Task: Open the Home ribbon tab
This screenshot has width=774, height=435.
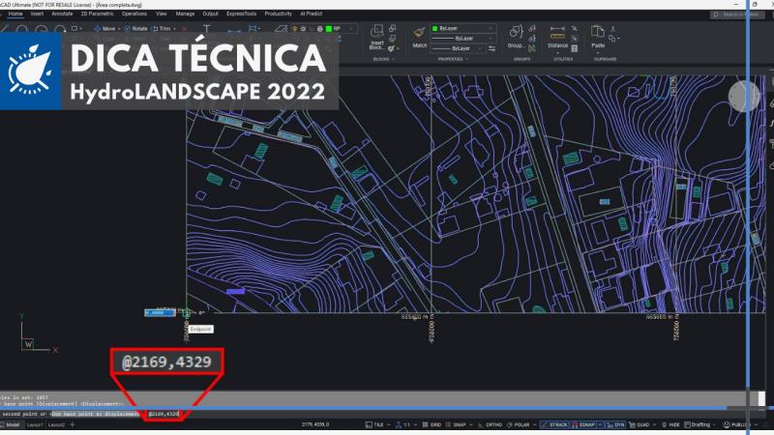Action: tap(15, 14)
